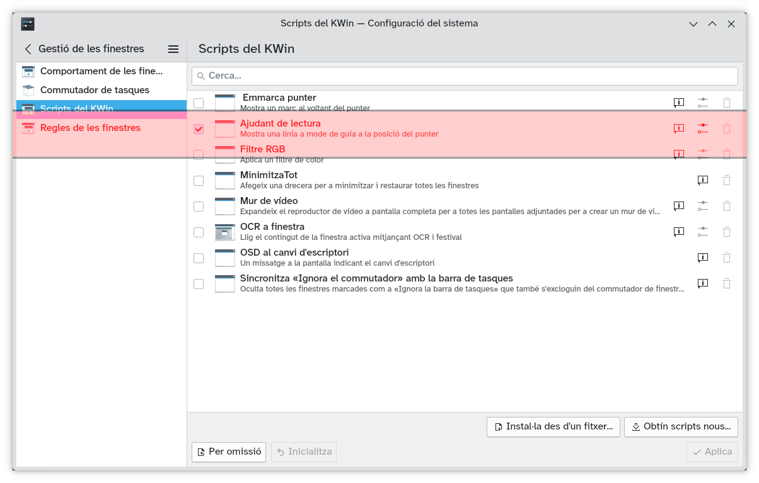Show info about MinimitzaTot script

click(x=703, y=180)
